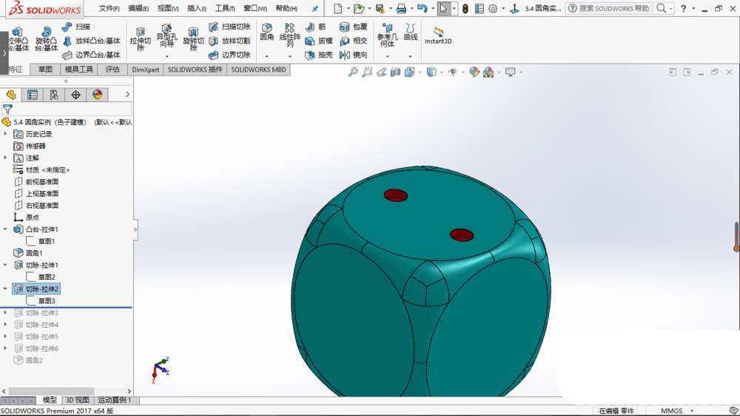Activate the 拉伸切除 extruded cut tool
The image size is (740, 416).
[140, 39]
